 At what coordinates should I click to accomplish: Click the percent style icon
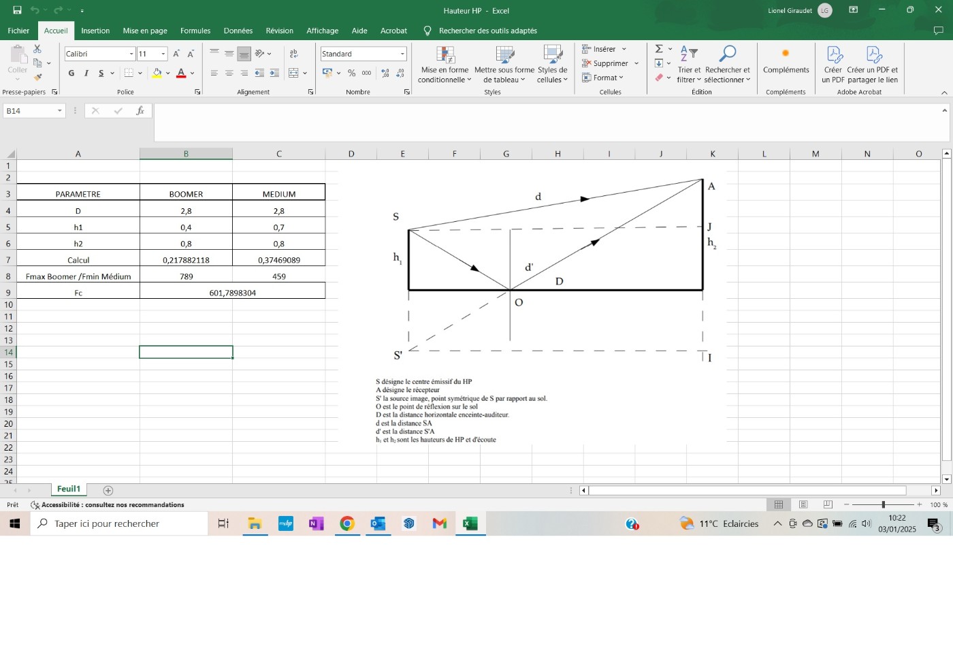click(351, 73)
